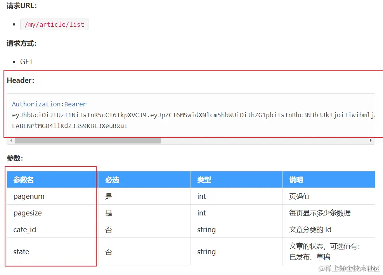This screenshot has width=383, height=275.
Task: Click the 每页显示多少条数据 description cell
Action: [x=329, y=213]
